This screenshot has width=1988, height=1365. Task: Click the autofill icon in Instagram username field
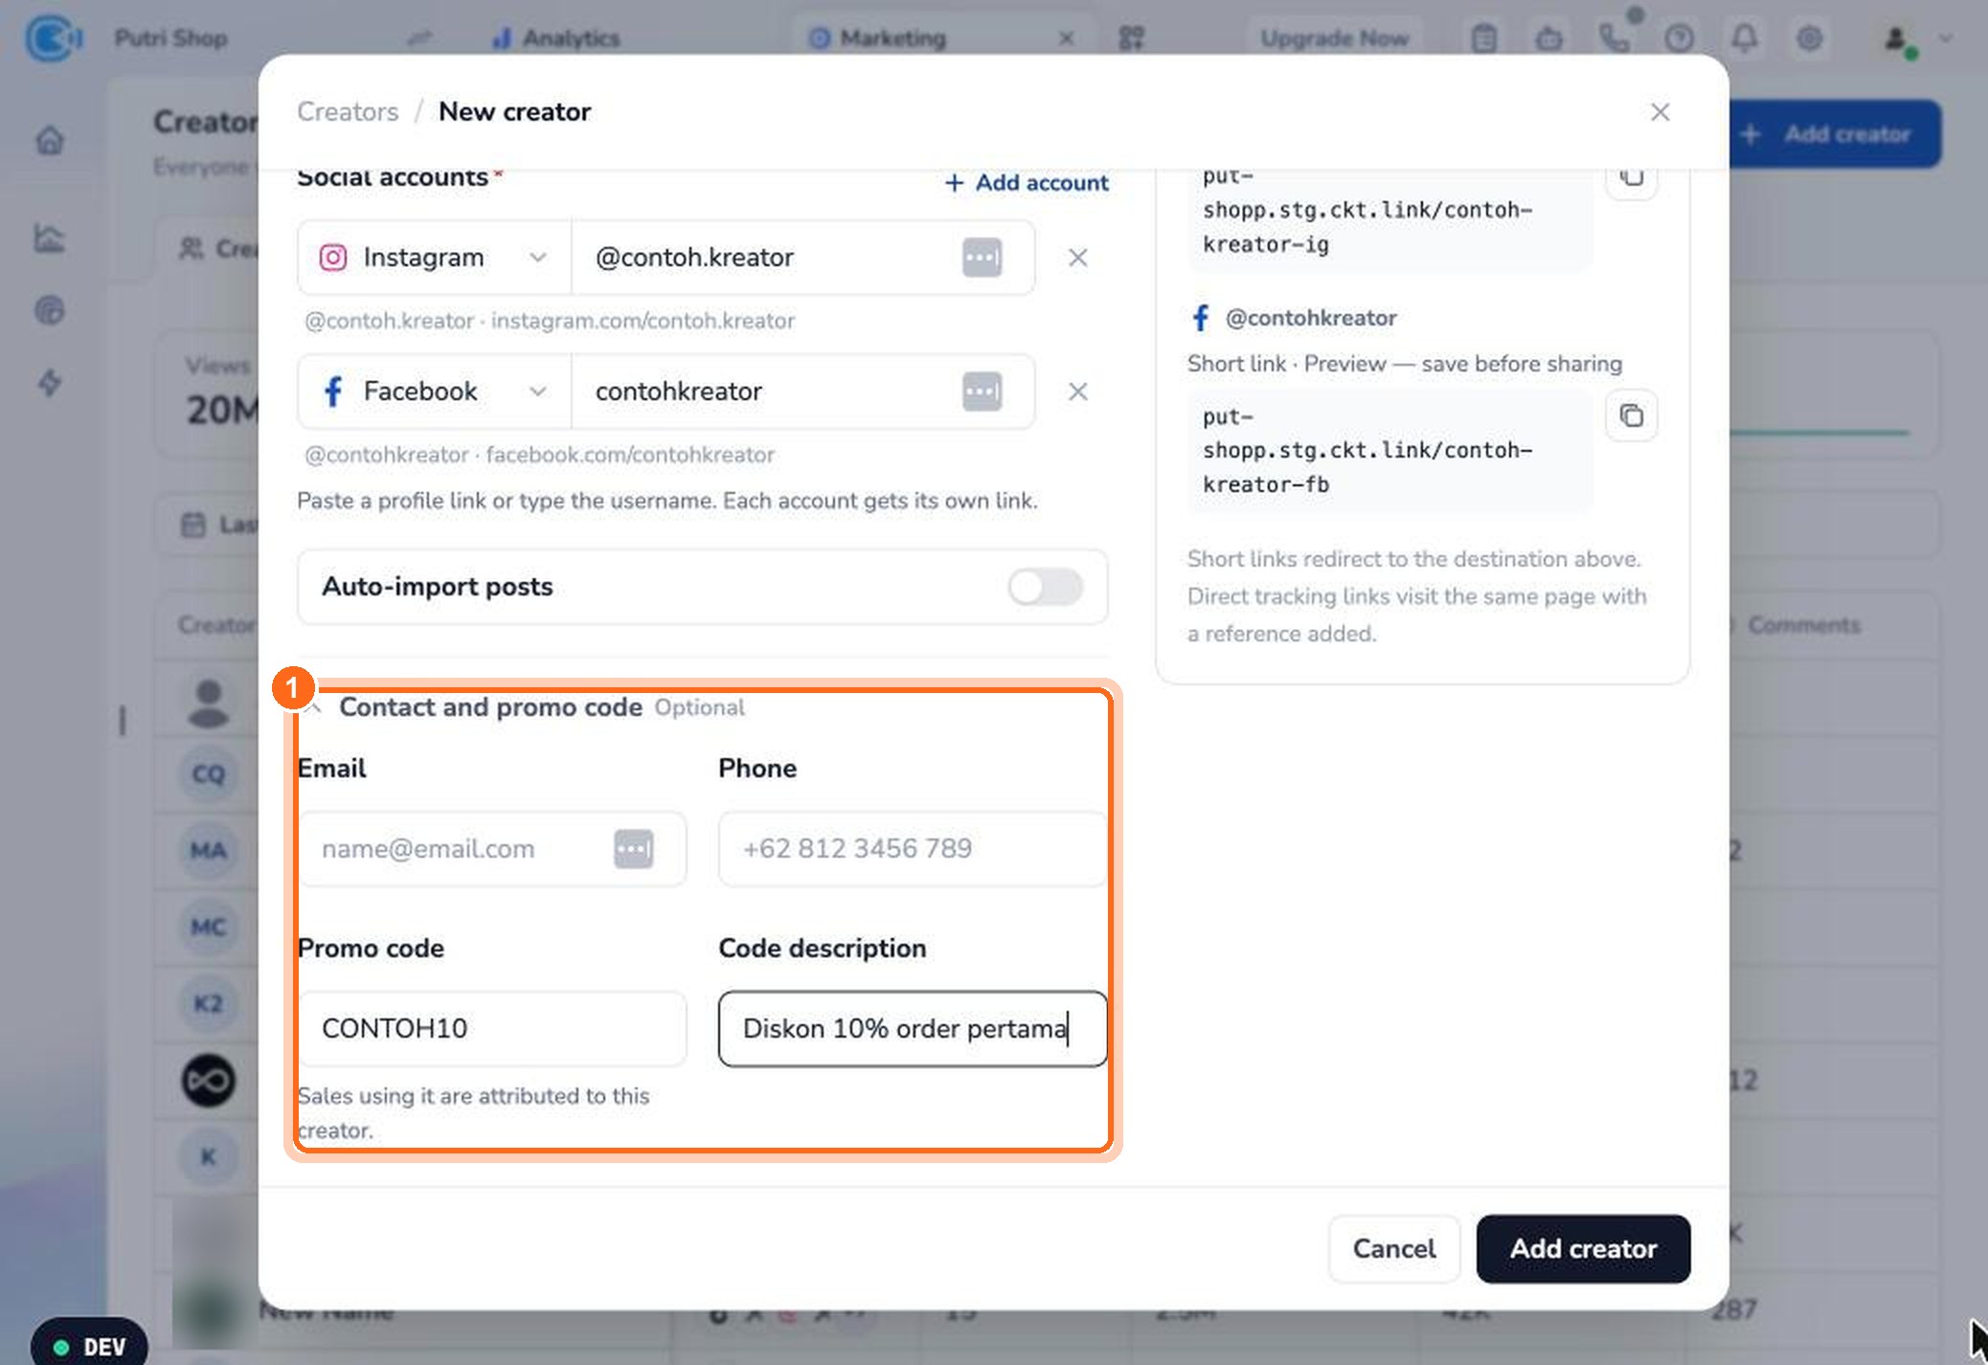[x=982, y=257]
